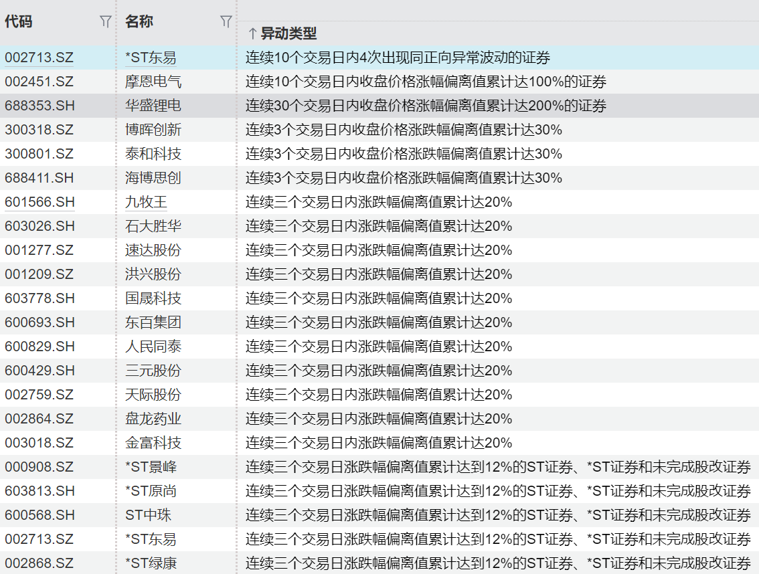This screenshot has width=759, height=574.
Task: Select the 石大胜华 row name
Action: 153,226
